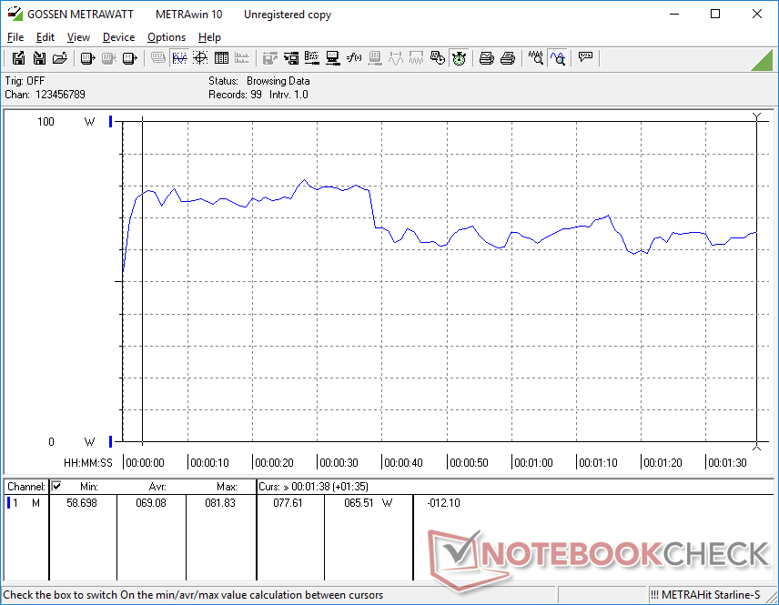Open the channel list settings icon
Image resolution: width=779 pixels, height=605 pixels.
point(312,58)
